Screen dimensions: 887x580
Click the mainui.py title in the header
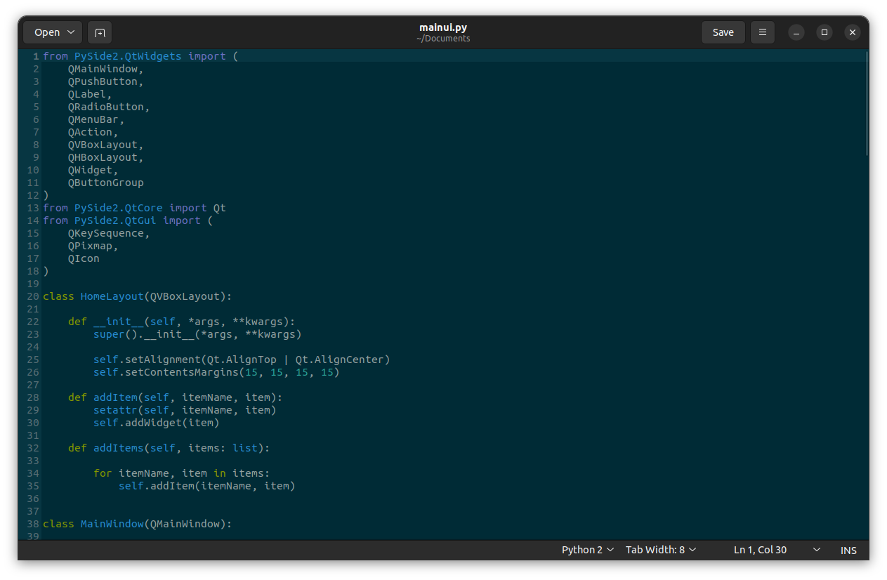[x=443, y=27]
